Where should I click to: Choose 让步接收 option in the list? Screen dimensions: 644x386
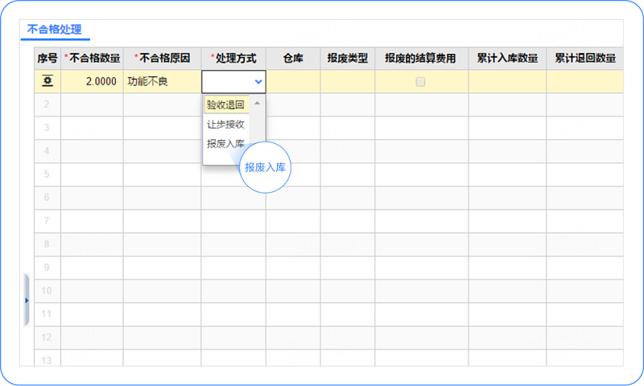[x=226, y=125]
